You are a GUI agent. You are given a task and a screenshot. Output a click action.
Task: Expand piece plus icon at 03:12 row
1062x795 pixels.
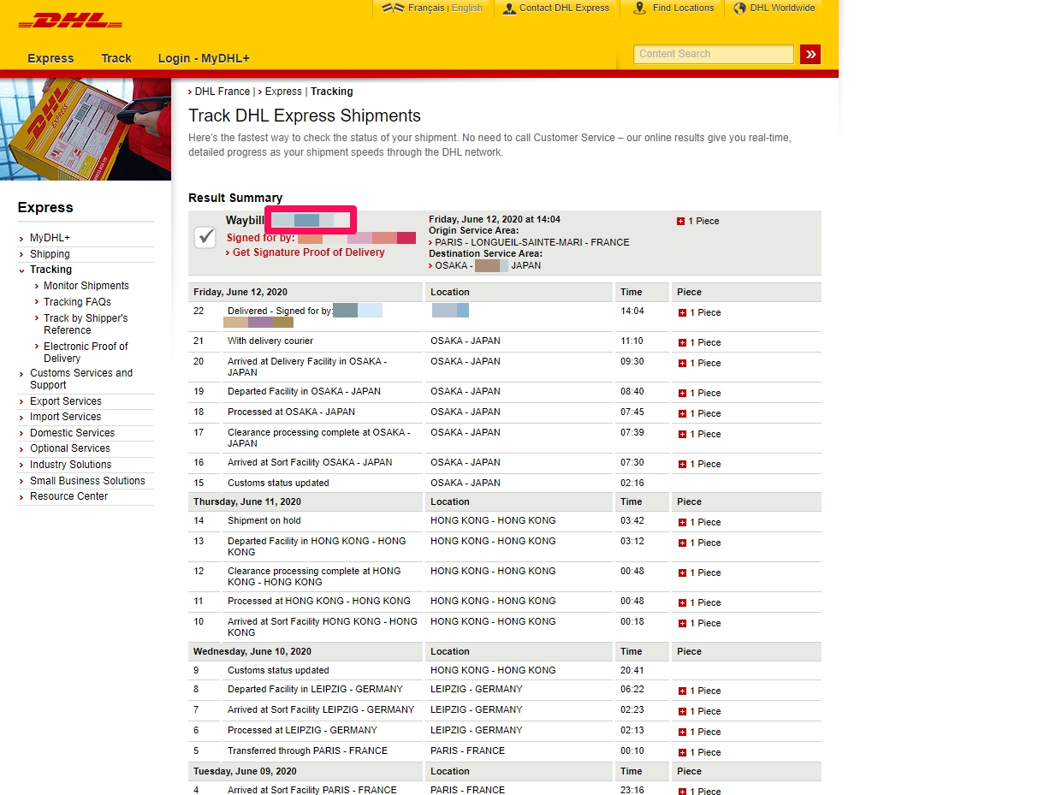682,543
